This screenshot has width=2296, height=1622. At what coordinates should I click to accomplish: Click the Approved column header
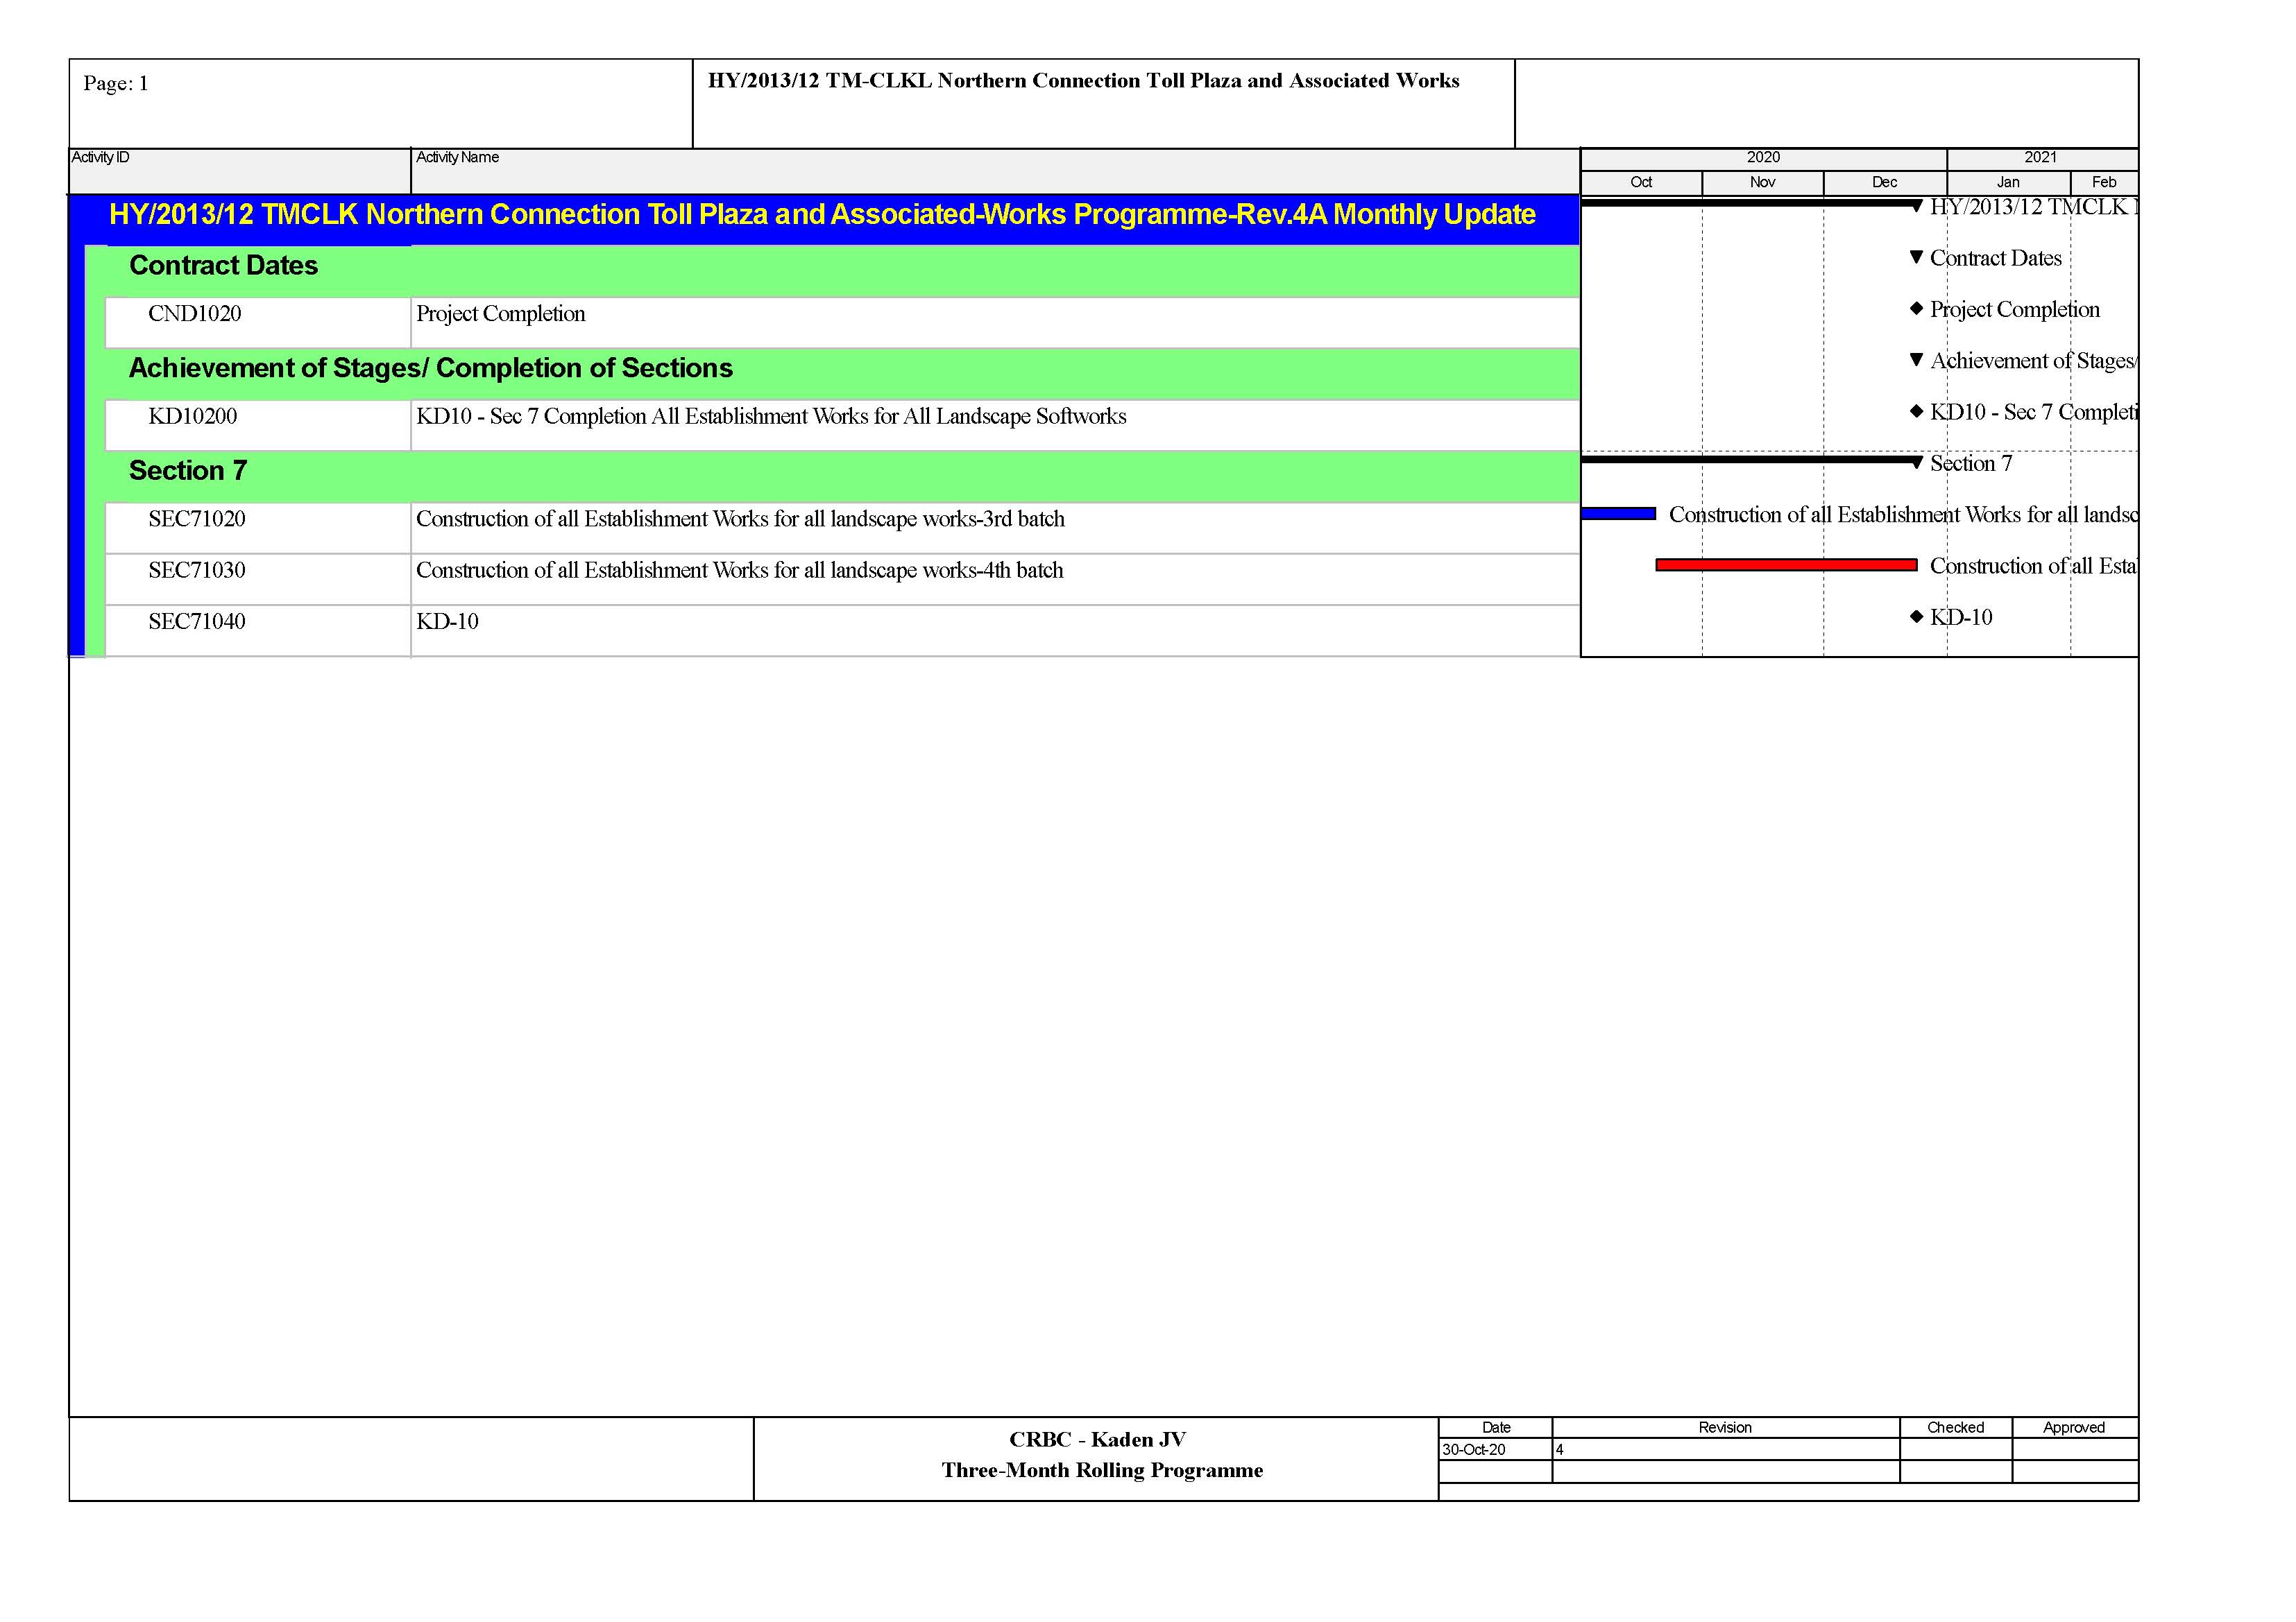tap(2075, 1427)
